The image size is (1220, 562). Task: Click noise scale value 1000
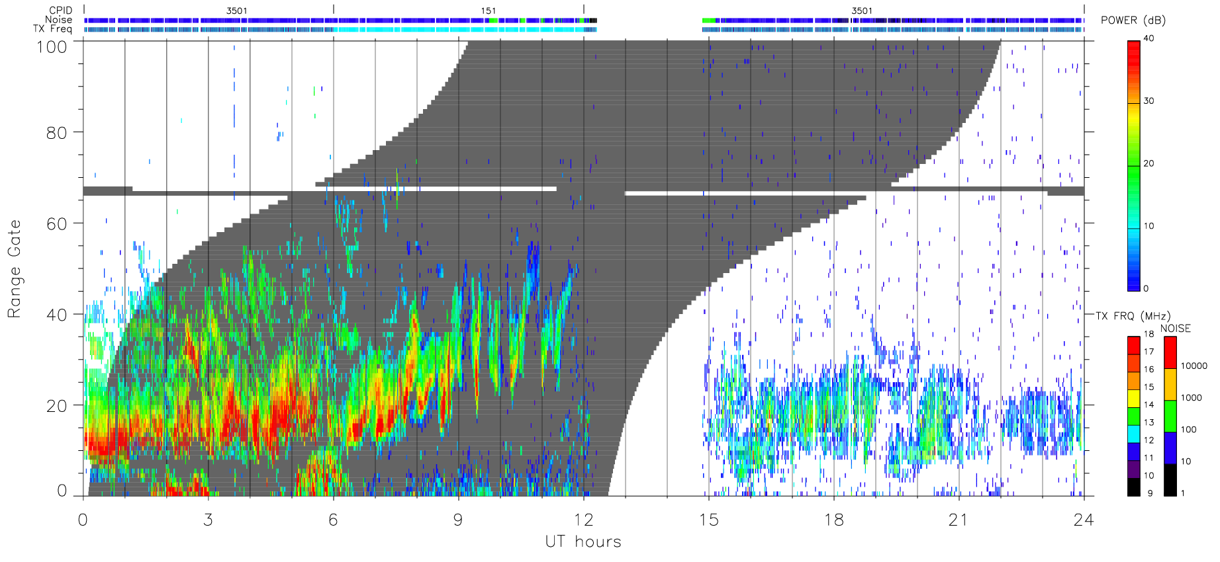click(1192, 397)
